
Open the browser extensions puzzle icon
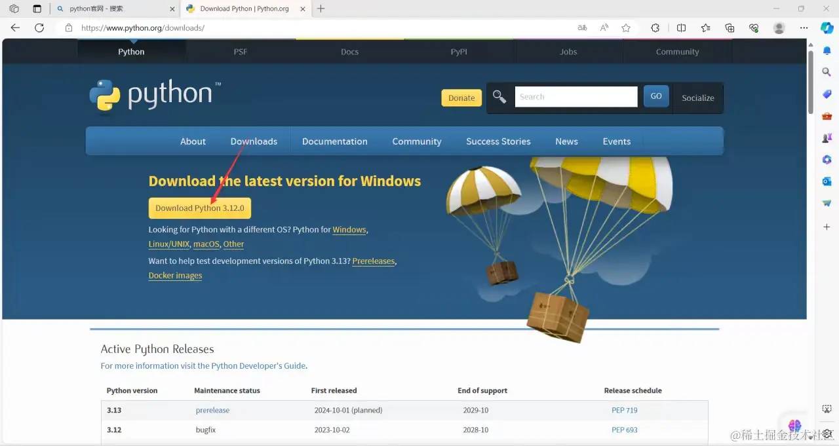pyautogui.click(x=655, y=28)
